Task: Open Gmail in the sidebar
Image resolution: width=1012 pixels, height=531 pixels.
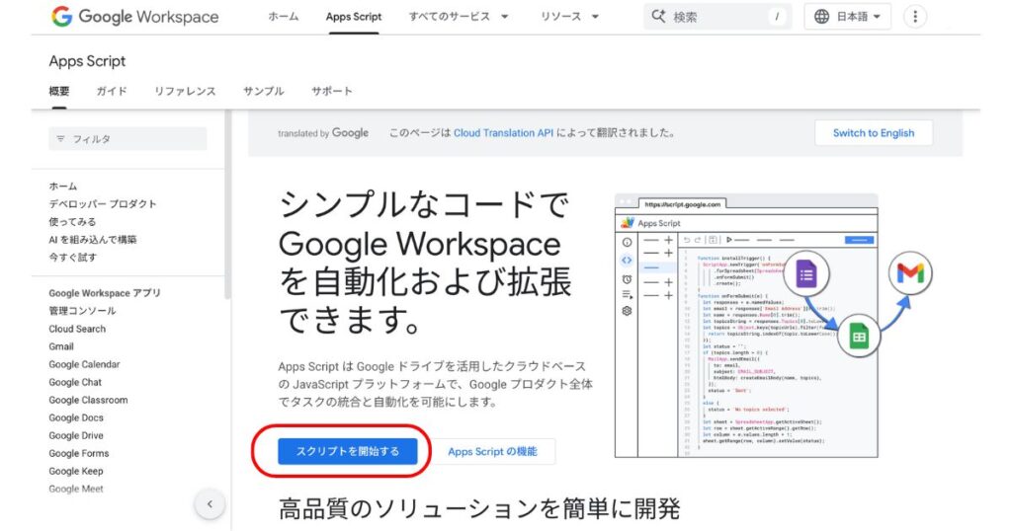Action: tap(61, 346)
